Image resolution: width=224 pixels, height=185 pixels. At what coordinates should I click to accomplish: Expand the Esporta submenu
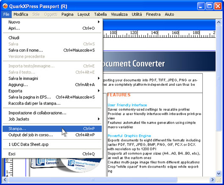point(52,91)
